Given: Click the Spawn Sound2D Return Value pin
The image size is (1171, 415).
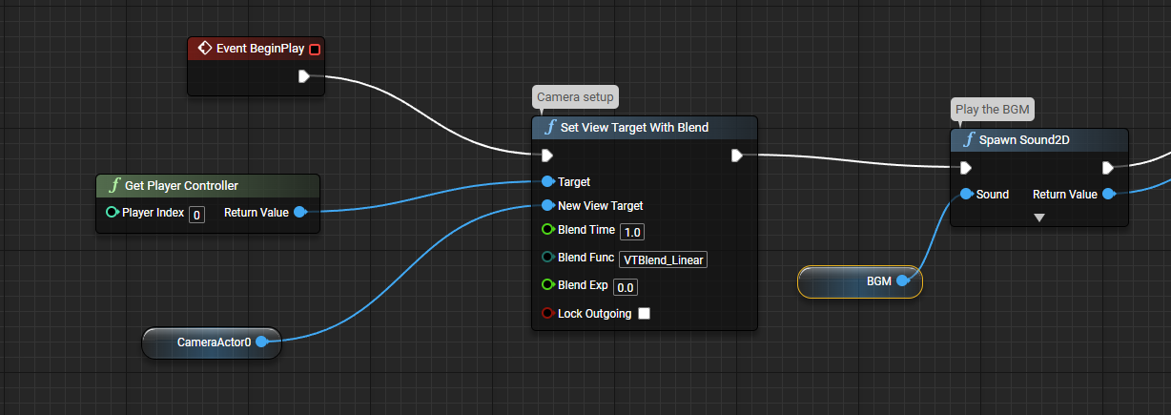Looking at the screenshot, I should [x=1108, y=194].
